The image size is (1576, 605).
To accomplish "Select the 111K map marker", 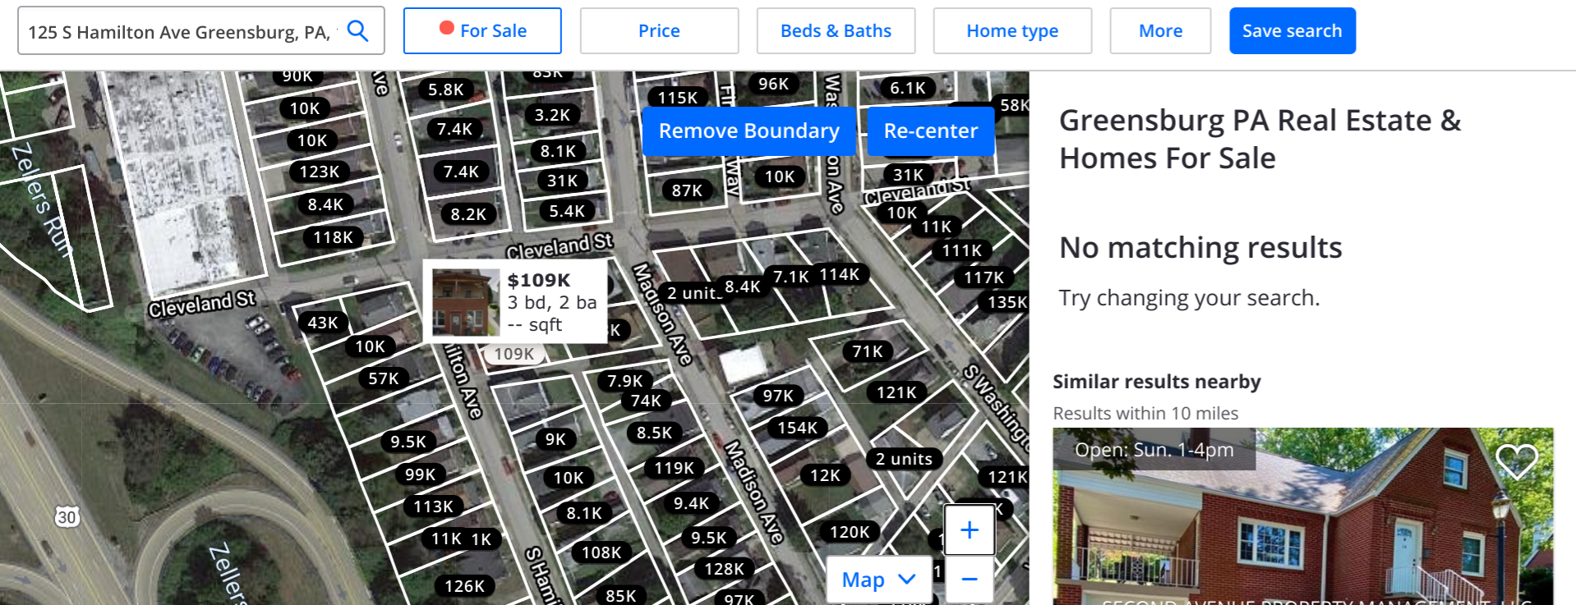I will tap(962, 250).
